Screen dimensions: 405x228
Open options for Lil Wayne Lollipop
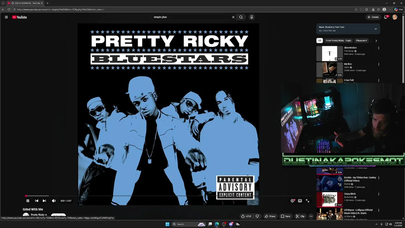378,210
